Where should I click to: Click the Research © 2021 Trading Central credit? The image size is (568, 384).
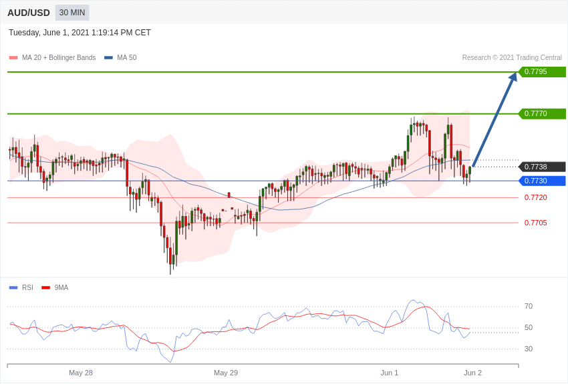click(x=512, y=57)
